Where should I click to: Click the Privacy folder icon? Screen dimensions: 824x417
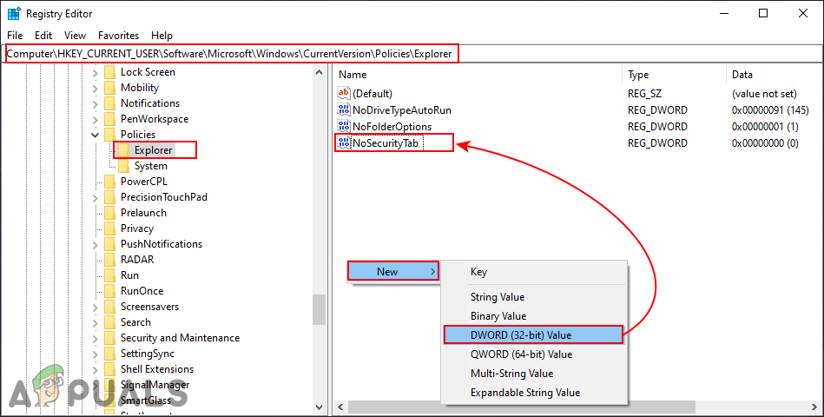coord(109,228)
